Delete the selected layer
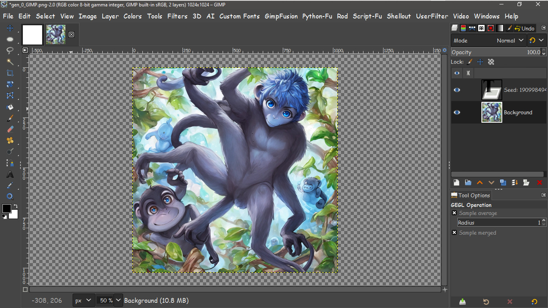 click(x=540, y=182)
